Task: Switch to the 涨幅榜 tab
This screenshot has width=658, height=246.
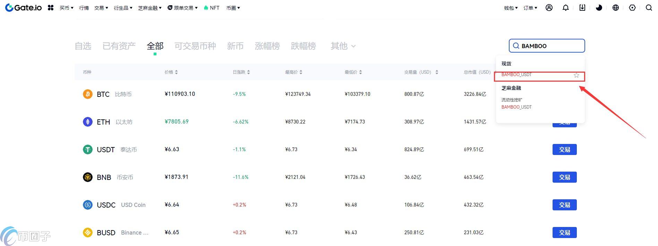Action: coord(267,46)
